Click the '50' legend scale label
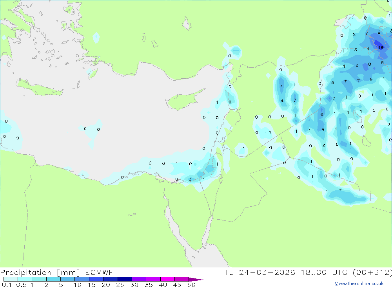This screenshot has height=287, width=392. (x=191, y=285)
